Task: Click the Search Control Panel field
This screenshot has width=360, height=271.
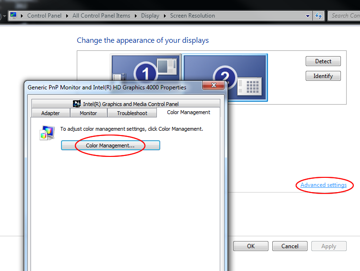Action: 344,16
